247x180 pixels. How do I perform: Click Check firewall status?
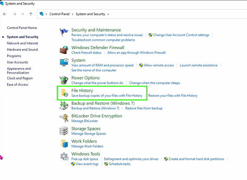point(86,52)
